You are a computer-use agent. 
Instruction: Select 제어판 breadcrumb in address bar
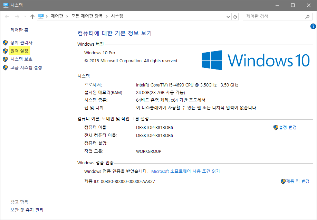coord(57,16)
